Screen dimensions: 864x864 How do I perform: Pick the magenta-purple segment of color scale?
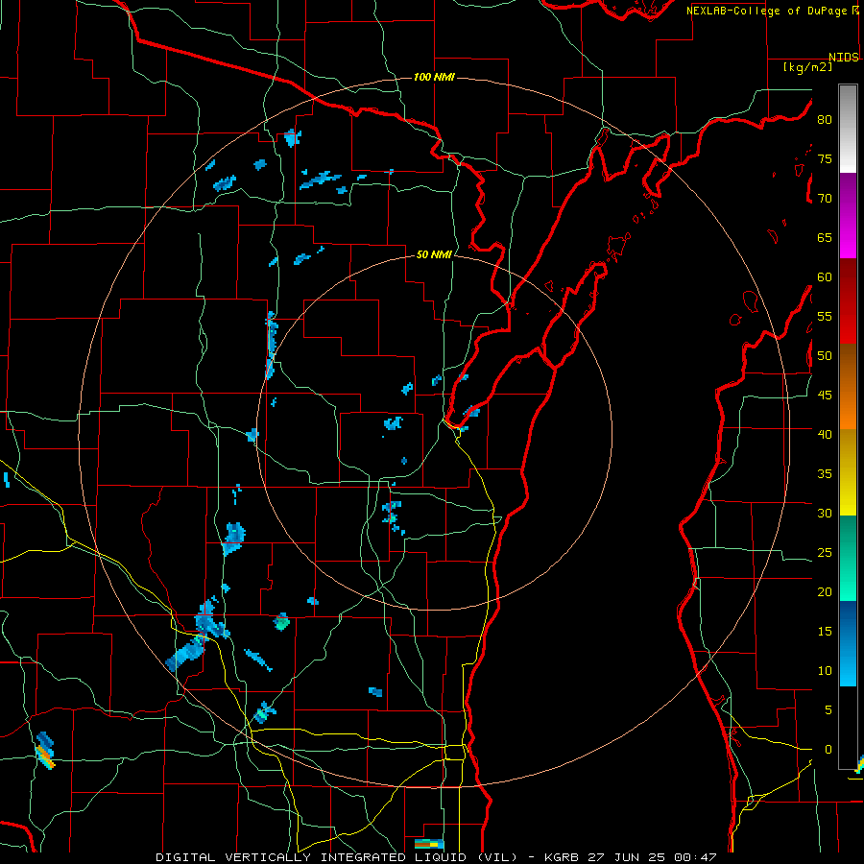848,216
